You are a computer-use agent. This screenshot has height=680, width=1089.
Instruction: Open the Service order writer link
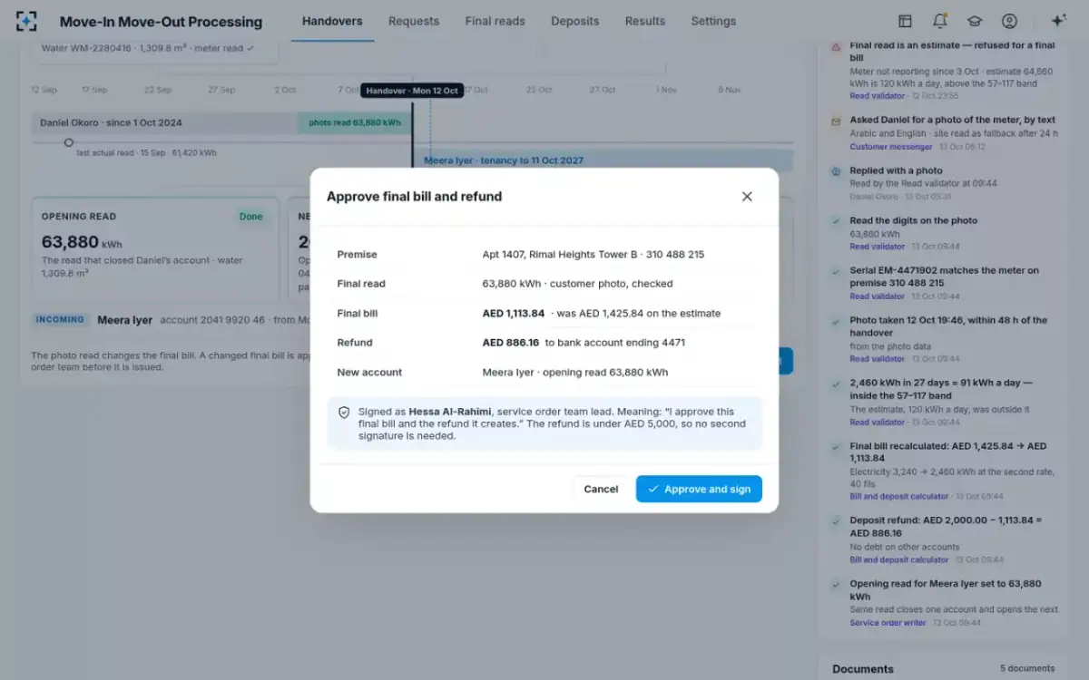888,623
